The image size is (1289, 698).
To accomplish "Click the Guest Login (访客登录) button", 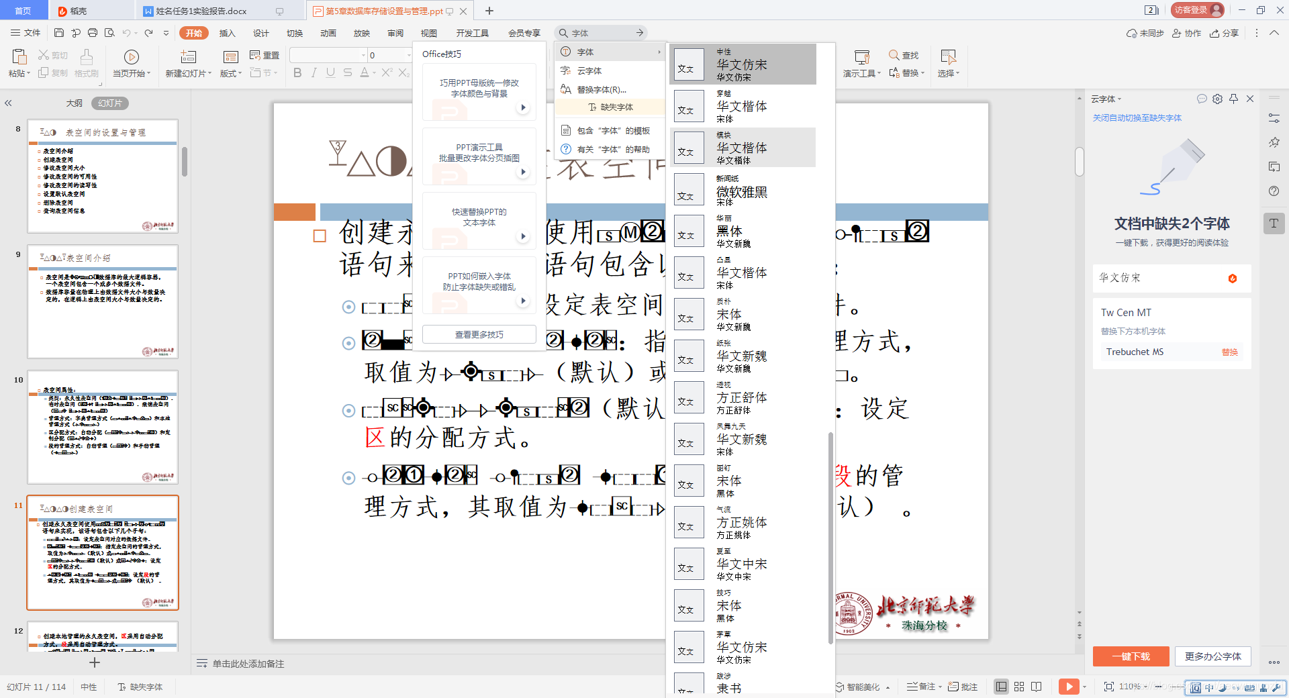I will click(x=1199, y=10).
